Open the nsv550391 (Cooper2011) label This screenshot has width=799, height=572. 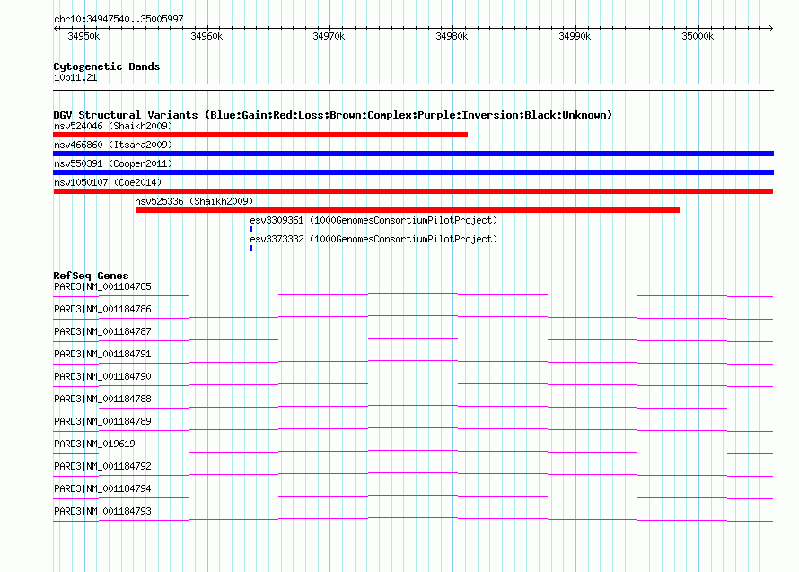pyautogui.click(x=113, y=163)
